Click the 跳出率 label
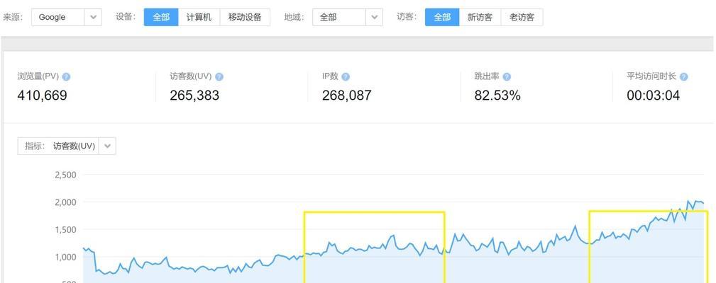 tap(488, 76)
